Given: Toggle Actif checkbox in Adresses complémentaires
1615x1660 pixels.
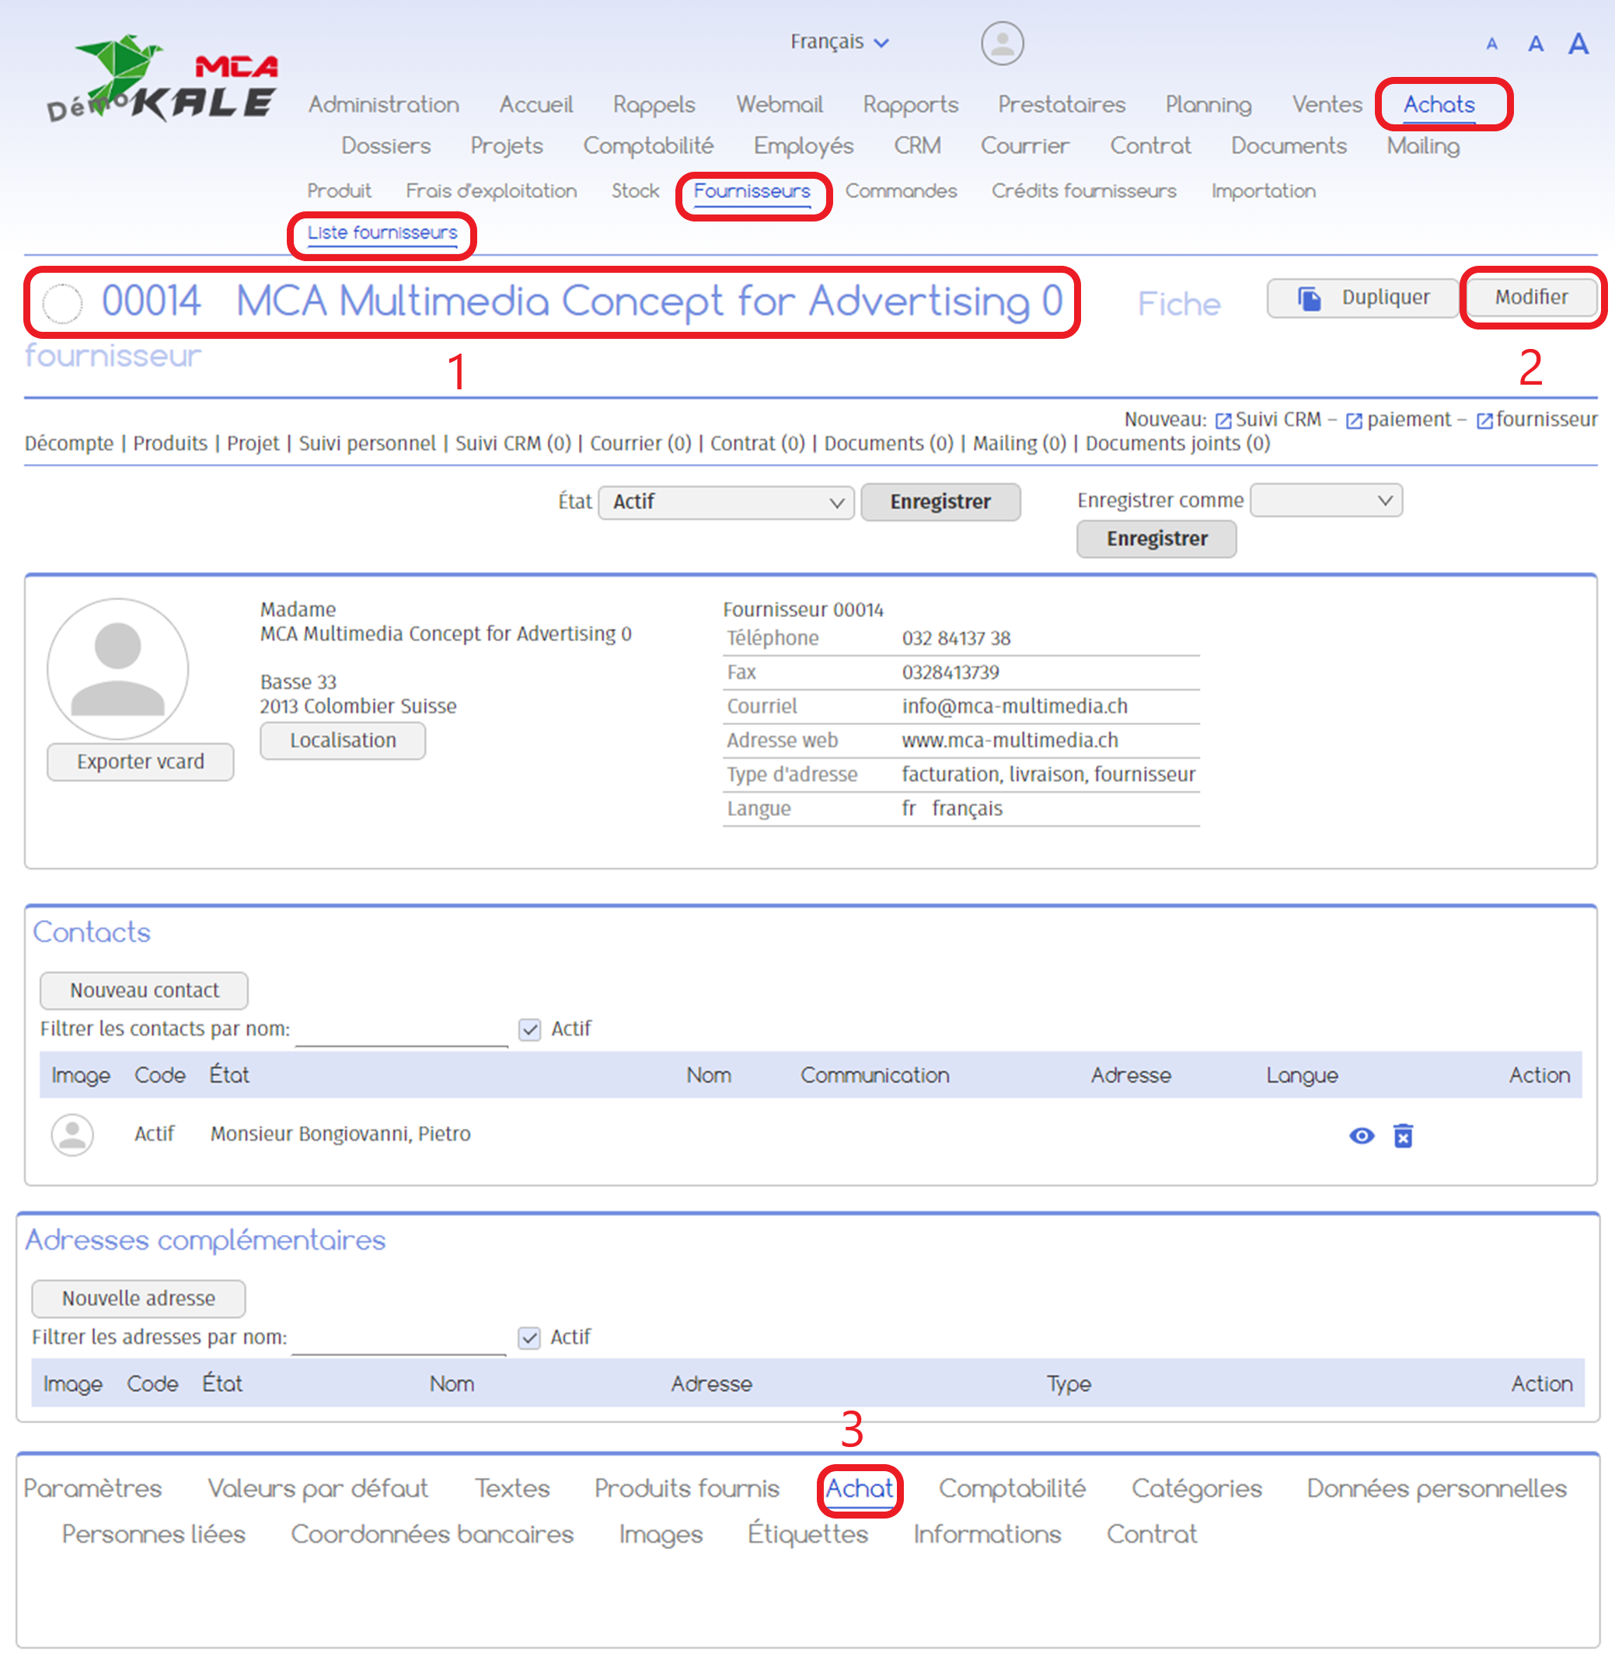Looking at the screenshot, I should [x=529, y=1337].
